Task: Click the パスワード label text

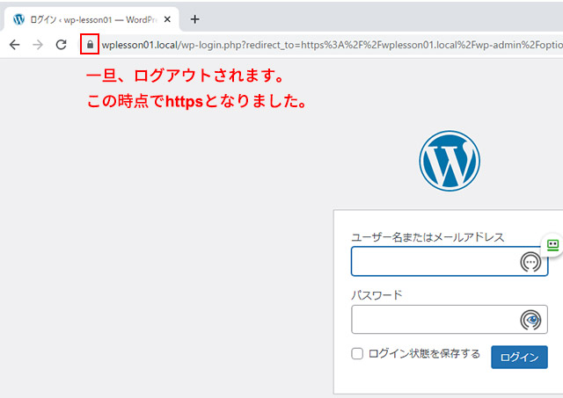Action: pyautogui.click(x=377, y=295)
